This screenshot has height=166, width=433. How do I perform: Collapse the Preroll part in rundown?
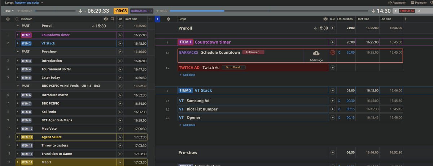[18, 26]
